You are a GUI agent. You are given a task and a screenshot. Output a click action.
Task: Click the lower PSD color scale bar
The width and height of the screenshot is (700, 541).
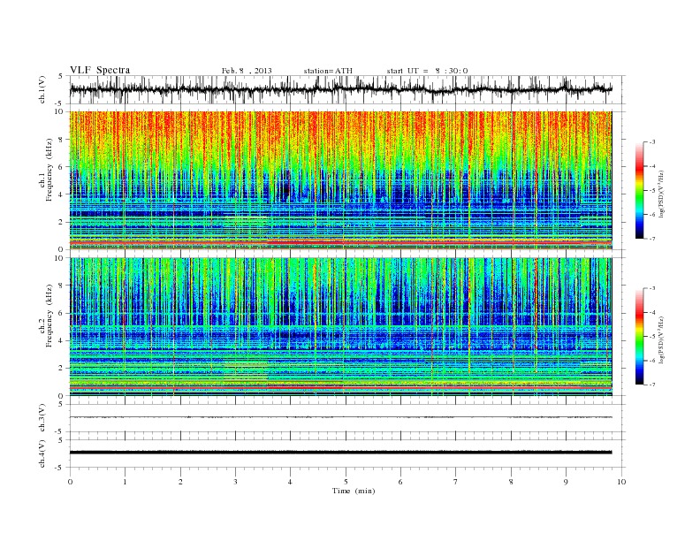(x=640, y=337)
